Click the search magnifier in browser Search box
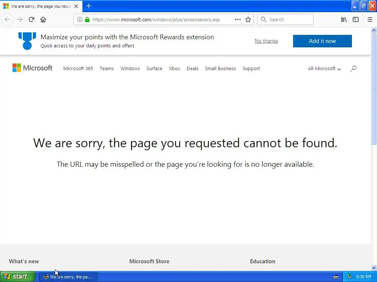The image size is (377, 282). (264, 19)
